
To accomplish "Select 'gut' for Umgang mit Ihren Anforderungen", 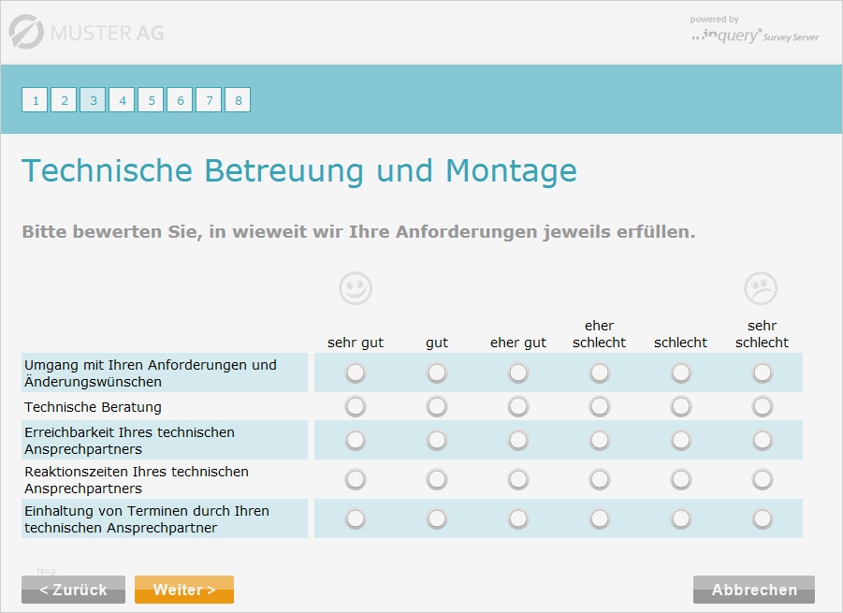I will pyautogui.click(x=436, y=372).
